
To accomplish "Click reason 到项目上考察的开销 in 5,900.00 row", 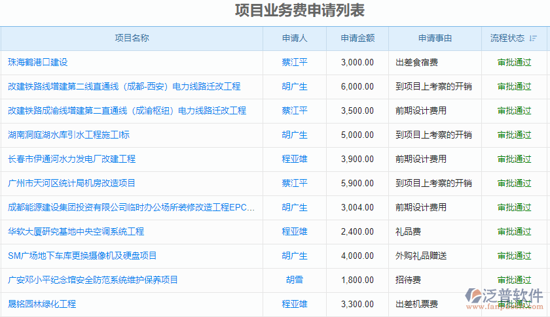I will 433,183.
